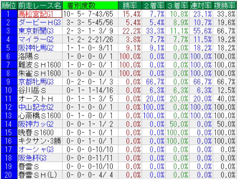Click the 高松宮記G1 race link
238x179 pixels.
pos(36,14)
